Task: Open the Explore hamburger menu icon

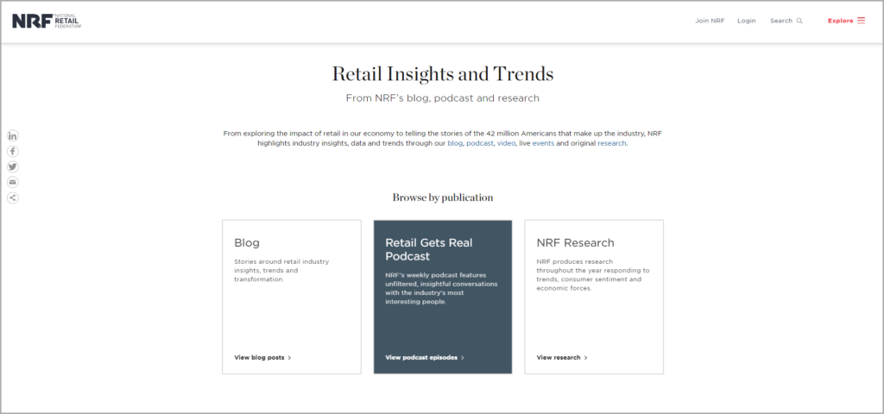Action: pos(861,21)
